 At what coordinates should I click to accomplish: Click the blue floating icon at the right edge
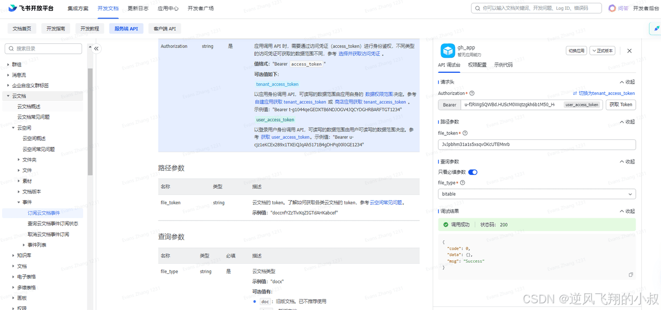pos(656,28)
